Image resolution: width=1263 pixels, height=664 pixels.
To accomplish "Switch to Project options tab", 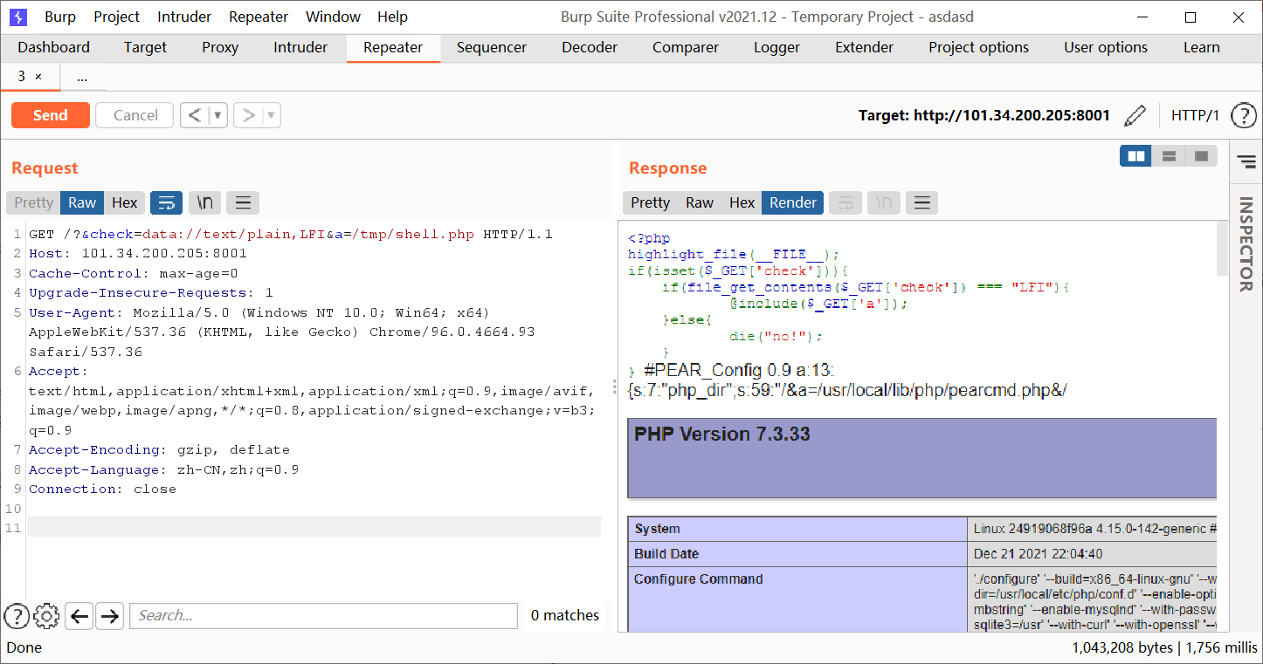I will click(x=978, y=47).
